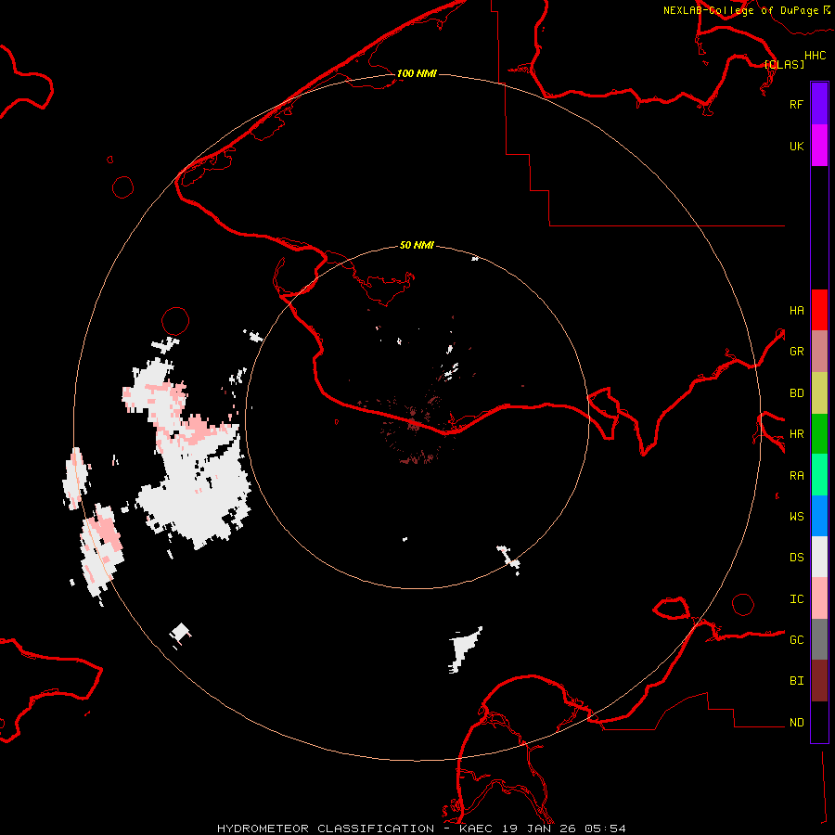Click the "DS" legend label
The image size is (835, 835).
pyautogui.click(x=796, y=558)
